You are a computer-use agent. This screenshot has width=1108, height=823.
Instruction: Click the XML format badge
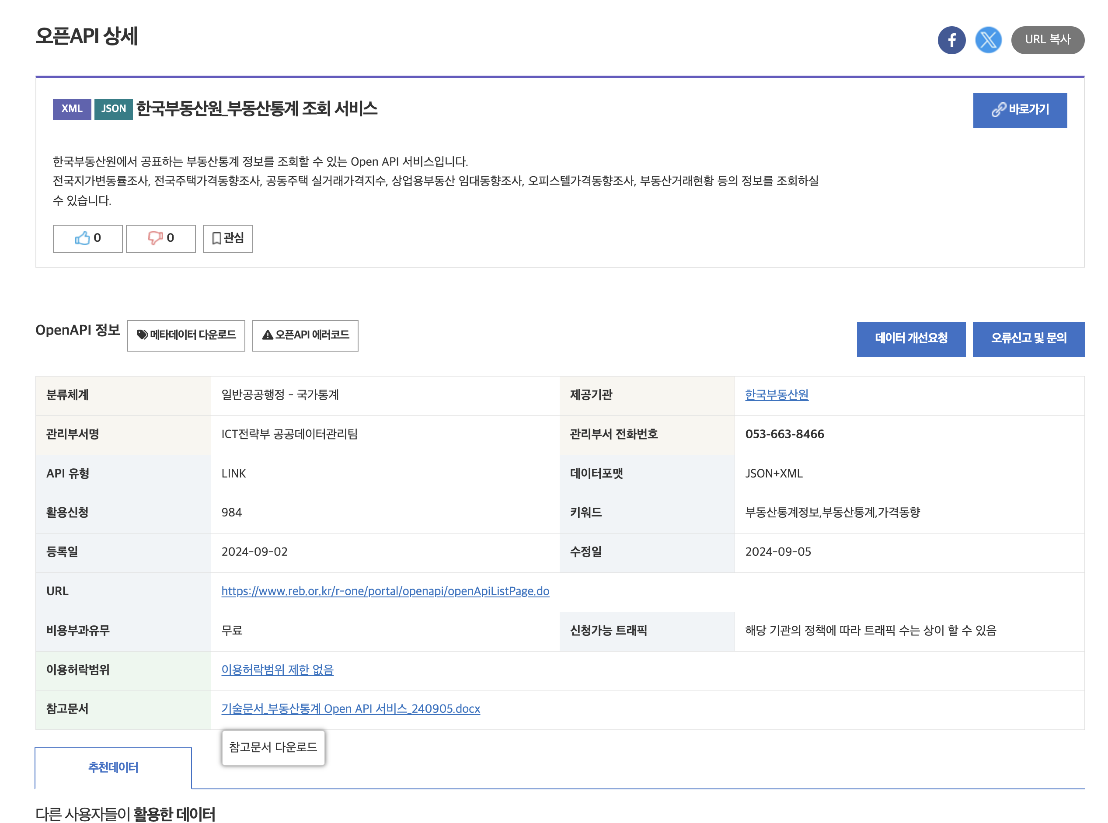pos(72,109)
